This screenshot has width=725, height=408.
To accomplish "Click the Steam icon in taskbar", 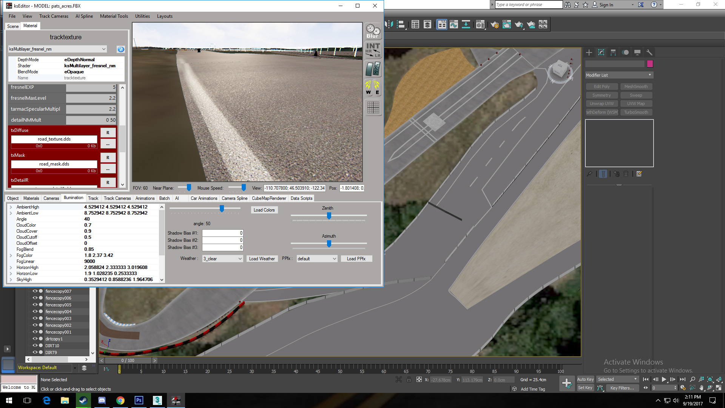I will (83, 400).
